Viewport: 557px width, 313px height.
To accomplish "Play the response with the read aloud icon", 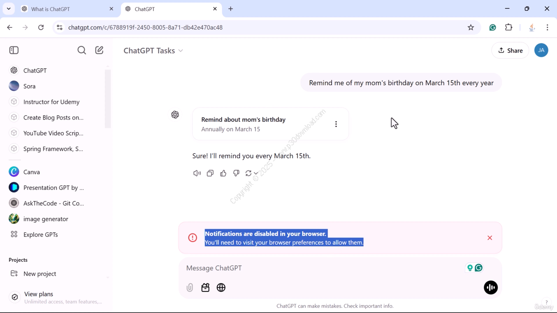I will 197,173.
